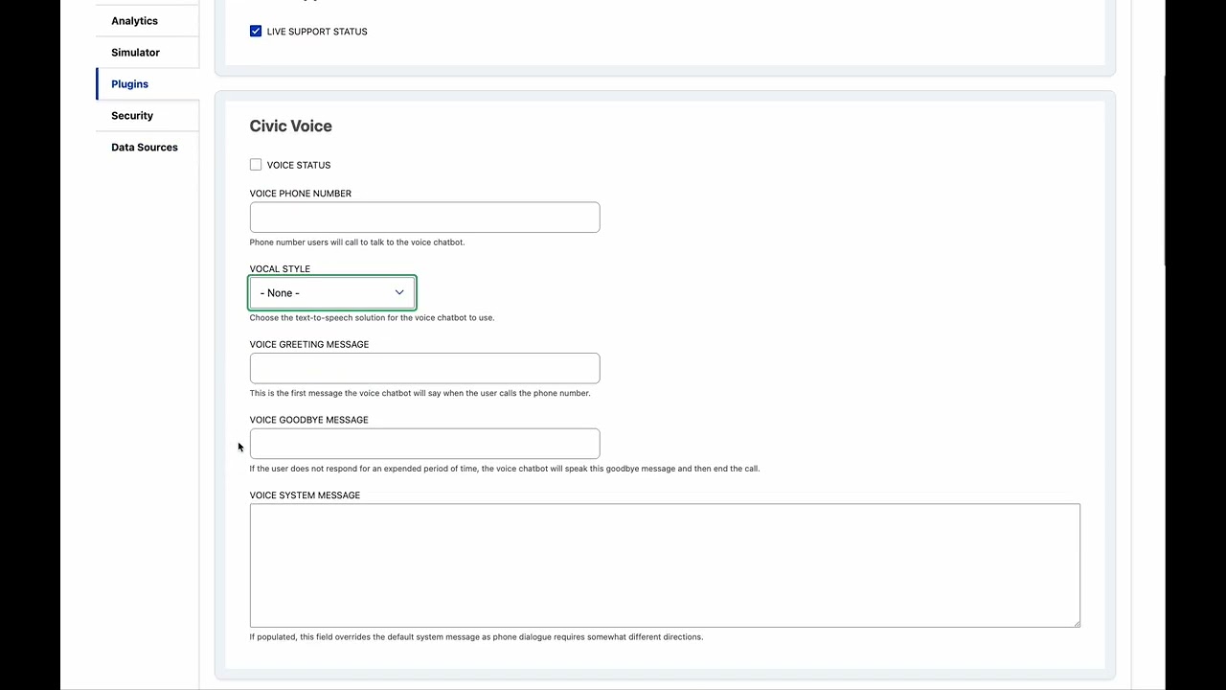Enable the Voice Status checkbox
Image resolution: width=1226 pixels, height=690 pixels.
point(256,165)
